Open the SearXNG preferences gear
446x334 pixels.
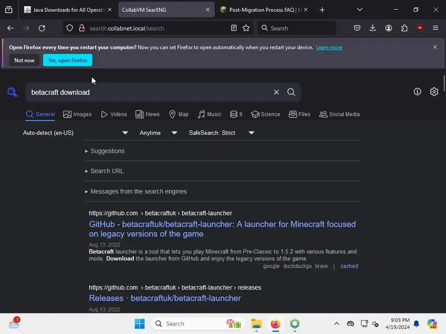click(434, 91)
